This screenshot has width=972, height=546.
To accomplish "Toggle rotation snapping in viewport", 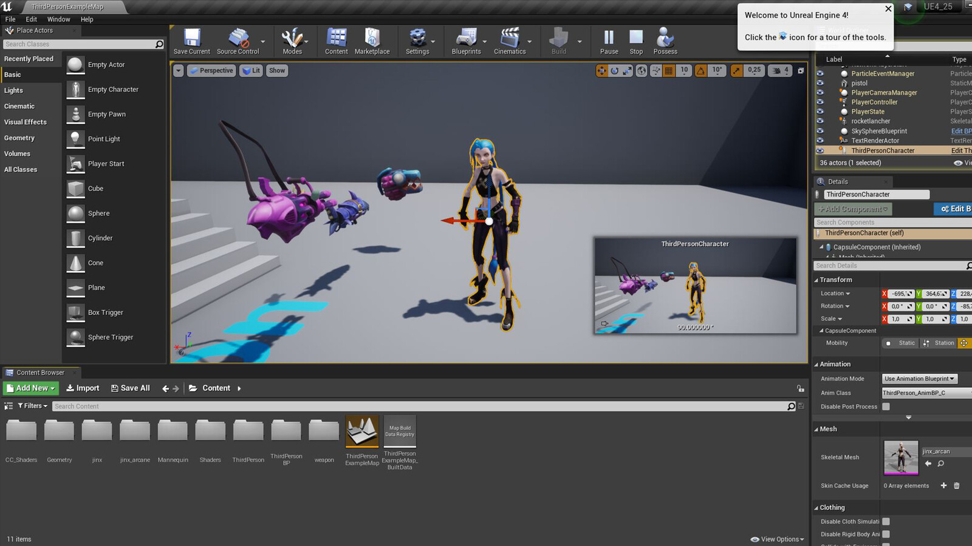I will [x=700, y=70].
